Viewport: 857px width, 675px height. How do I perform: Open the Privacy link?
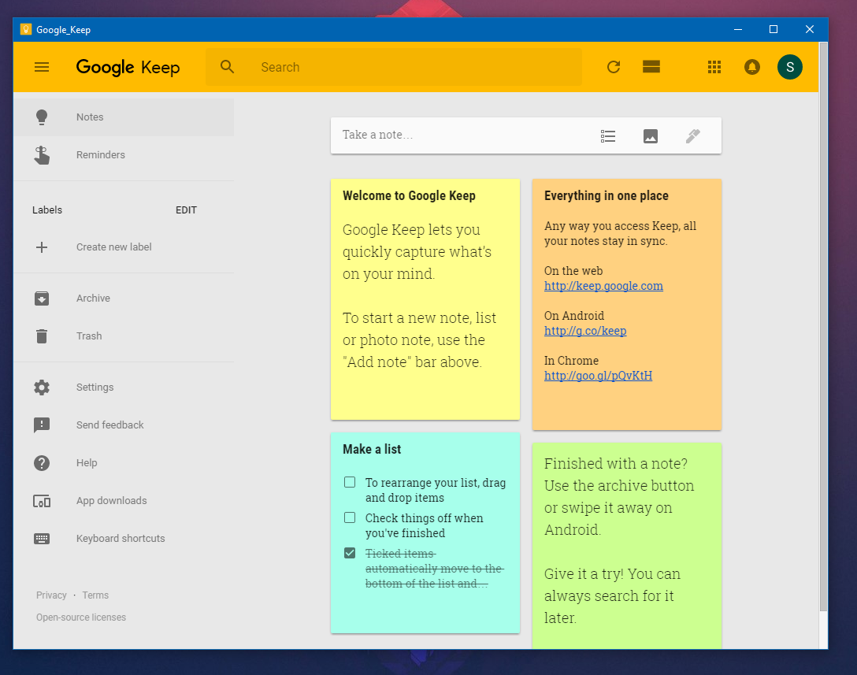pyautogui.click(x=51, y=595)
